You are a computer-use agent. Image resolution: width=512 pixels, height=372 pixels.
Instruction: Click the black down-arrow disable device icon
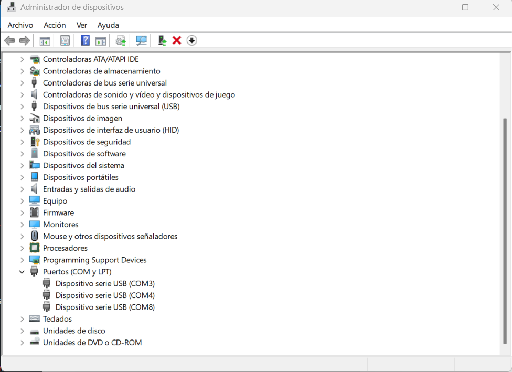(x=192, y=40)
